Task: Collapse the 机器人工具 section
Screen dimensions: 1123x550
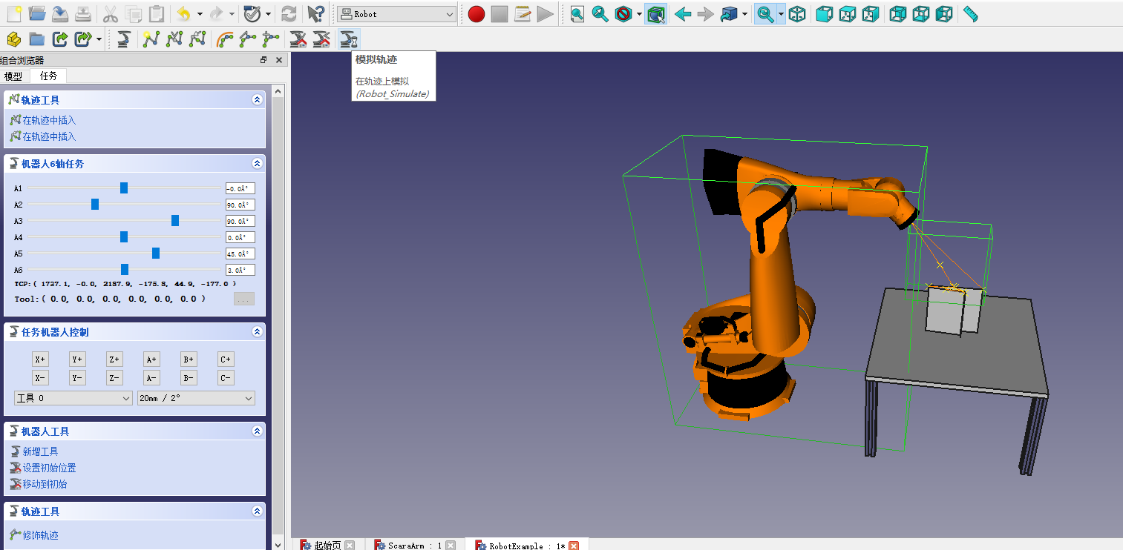Action: [257, 431]
